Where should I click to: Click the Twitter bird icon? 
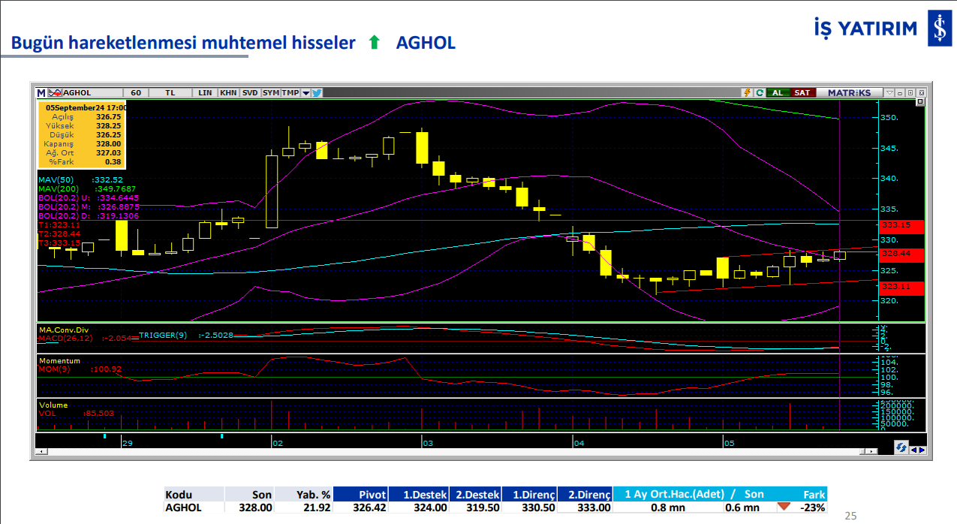(x=317, y=93)
